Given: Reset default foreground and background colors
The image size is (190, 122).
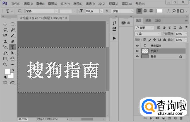Looking at the screenshot, I should coord(6,77).
